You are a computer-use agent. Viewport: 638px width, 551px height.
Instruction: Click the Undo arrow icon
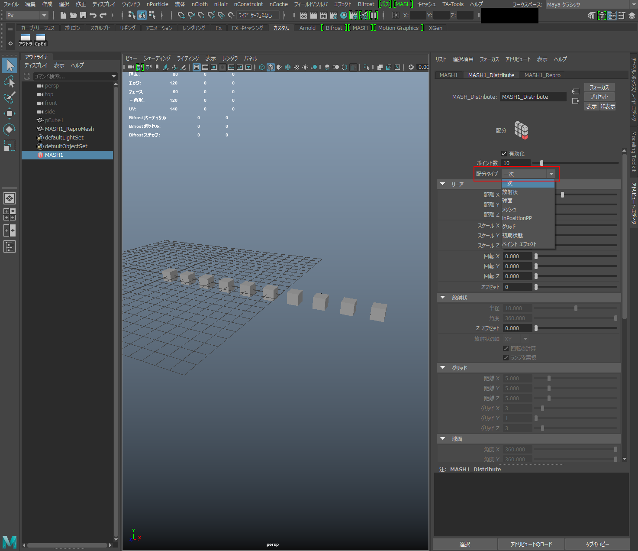(x=93, y=15)
